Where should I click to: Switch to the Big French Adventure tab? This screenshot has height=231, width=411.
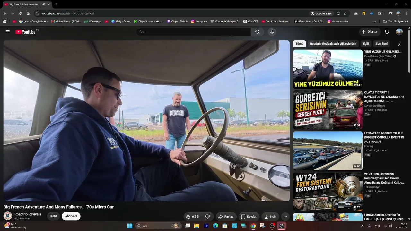(27, 4)
